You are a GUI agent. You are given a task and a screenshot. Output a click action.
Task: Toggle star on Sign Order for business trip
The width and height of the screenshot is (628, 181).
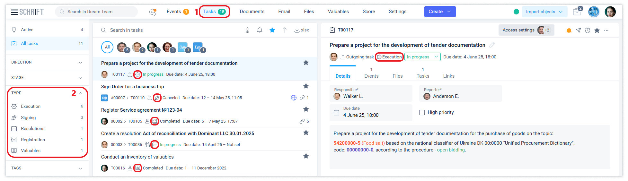[x=306, y=86]
